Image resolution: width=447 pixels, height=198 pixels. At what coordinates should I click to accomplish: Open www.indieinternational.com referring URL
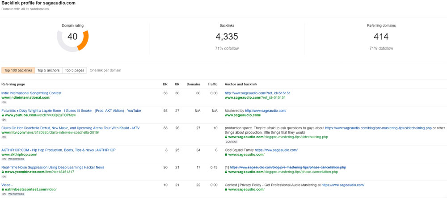[25, 97]
